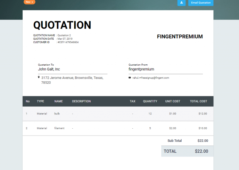Click the TOTAL COST column header
Screen dimensions: 239x170
point(198,102)
